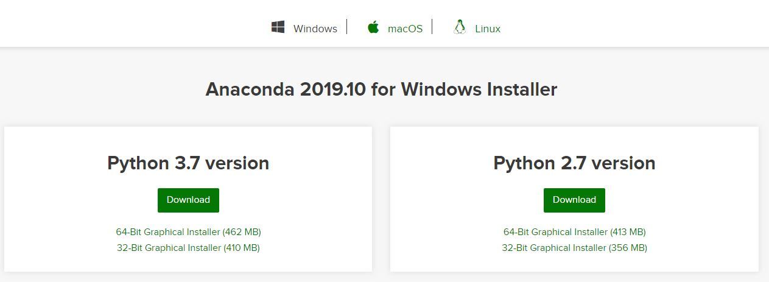
Task: Click the Linux penguin icon
Action: pos(460,27)
